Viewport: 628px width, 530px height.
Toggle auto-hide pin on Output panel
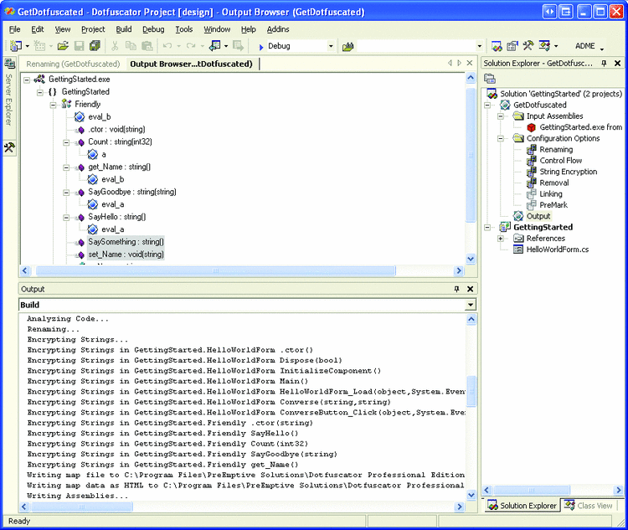456,289
